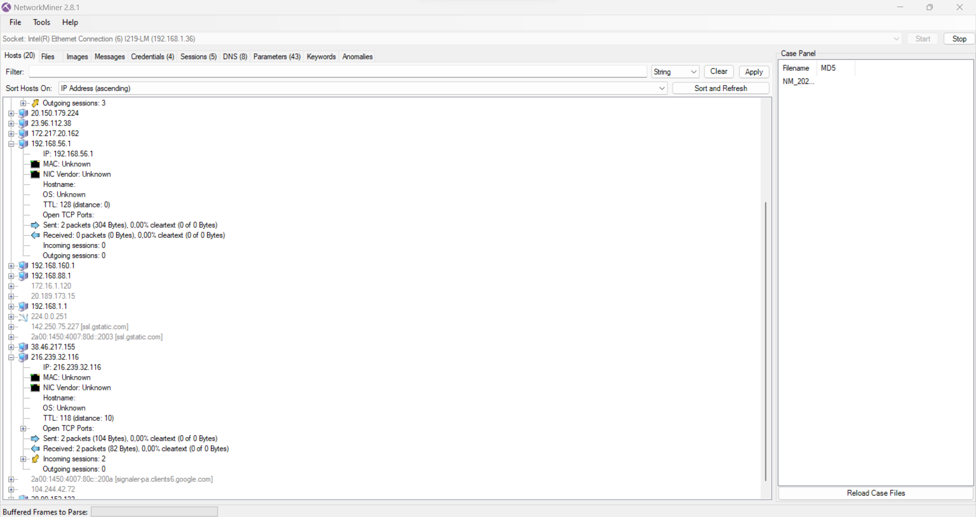Click the Incoming sessions icon under 216.239.32.116
Image resolution: width=976 pixels, height=517 pixels.
pyautogui.click(x=35, y=459)
